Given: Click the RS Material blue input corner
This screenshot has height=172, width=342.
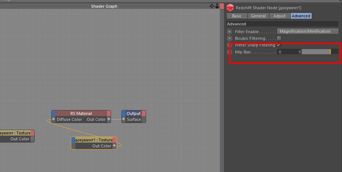Looking at the screenshot, I should coord(53,113).
